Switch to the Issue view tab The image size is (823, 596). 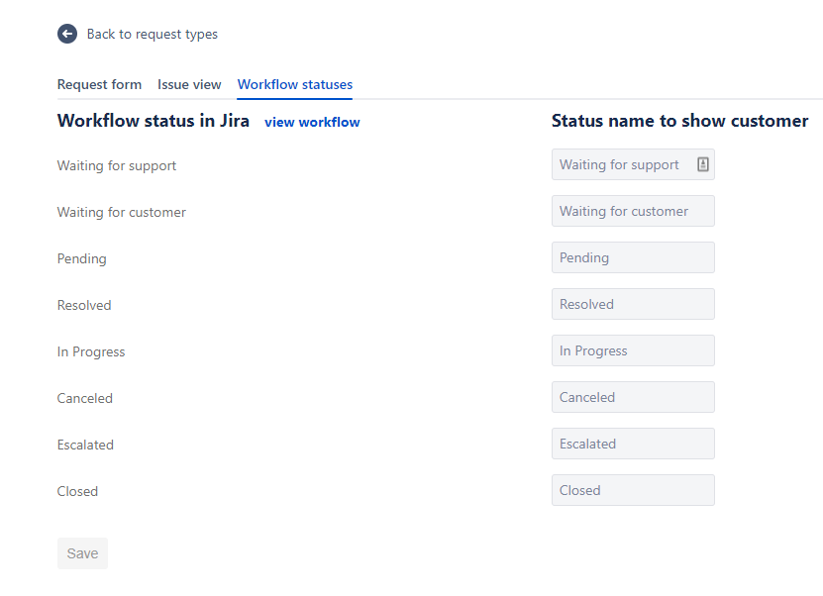(189, 84)
